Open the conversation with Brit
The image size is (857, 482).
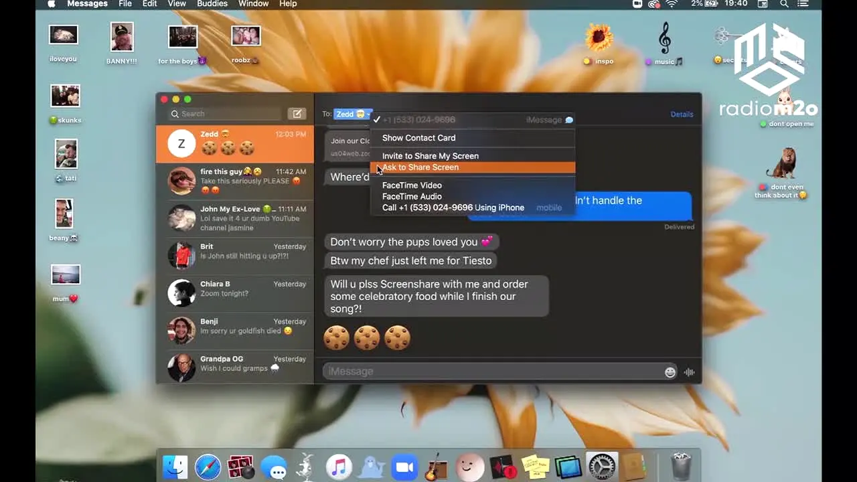[x=235, y=256]
